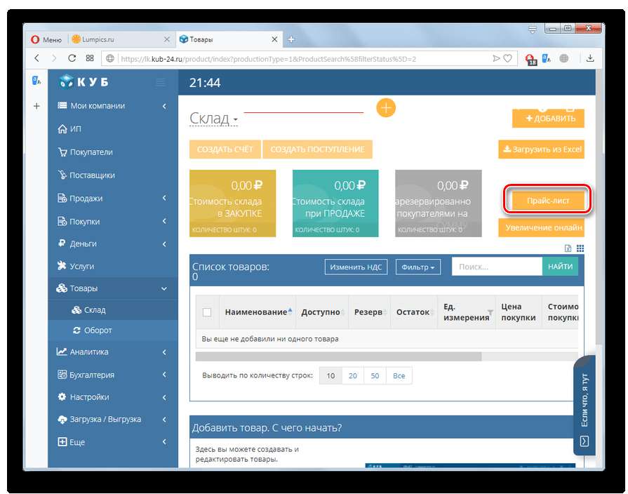Toggle the select-all table checkbox
This screenshot has height=494, width=628.
point(207,312)
